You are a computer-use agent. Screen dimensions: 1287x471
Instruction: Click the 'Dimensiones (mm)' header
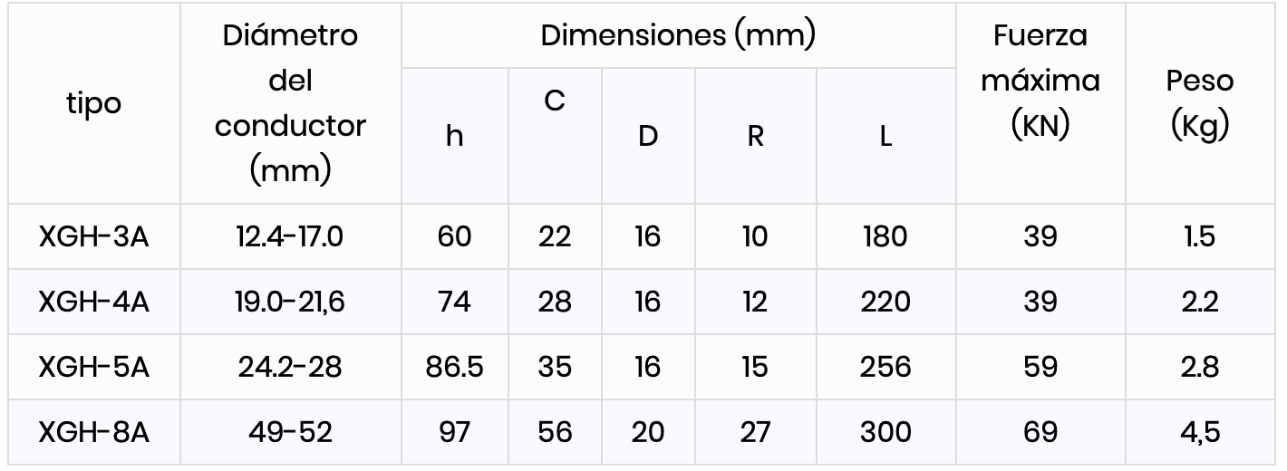[679, 35]
